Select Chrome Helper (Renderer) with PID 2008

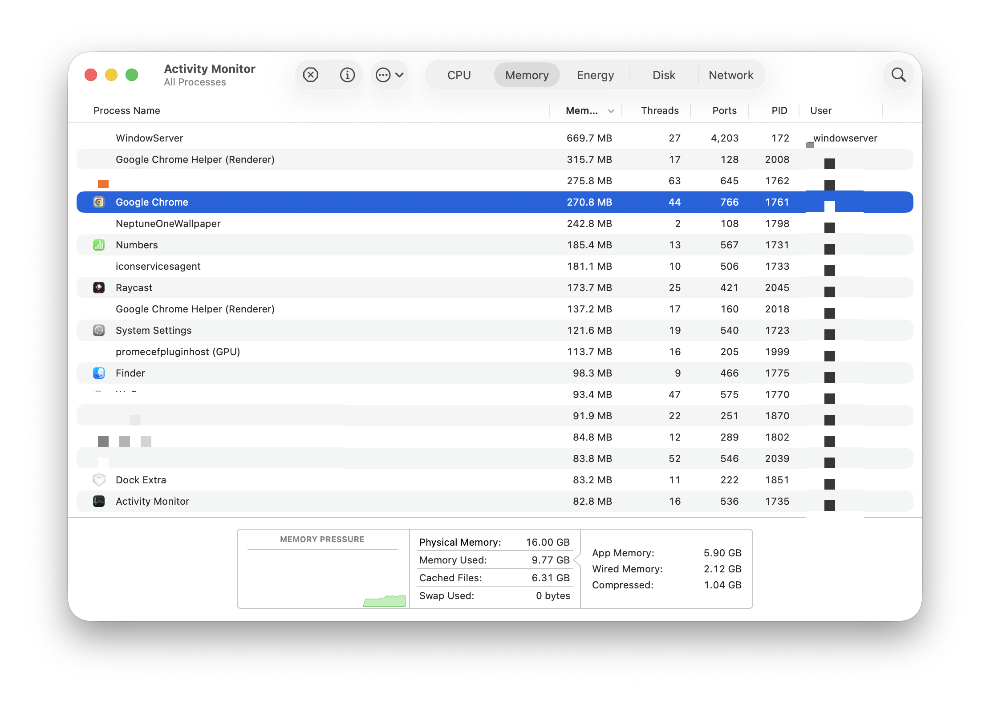(x=495, y=159)
